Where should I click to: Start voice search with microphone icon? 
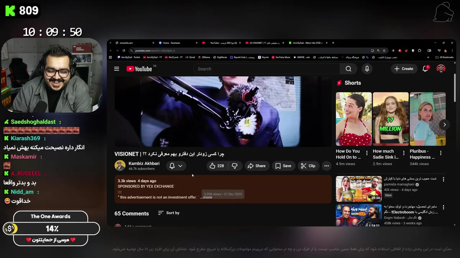pos(367,69)
